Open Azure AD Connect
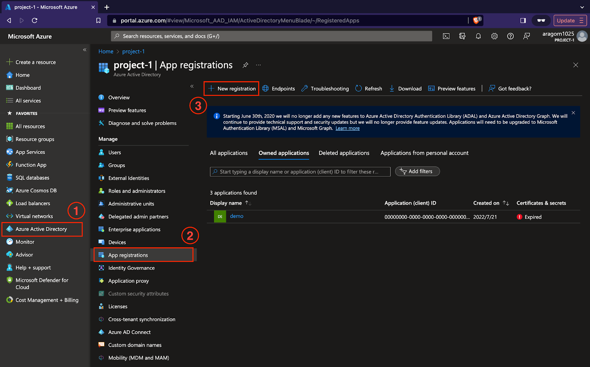This screenshot has height=367, width=590. pyautogui.click(x=124, y=332)
